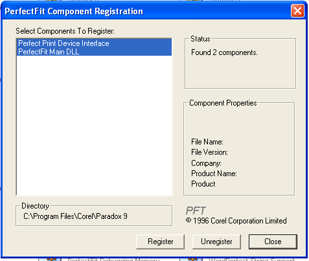The image size is (309, 261).
Task: Click the 1996 Corel Corporation copyright text
Action: (236, 221)
